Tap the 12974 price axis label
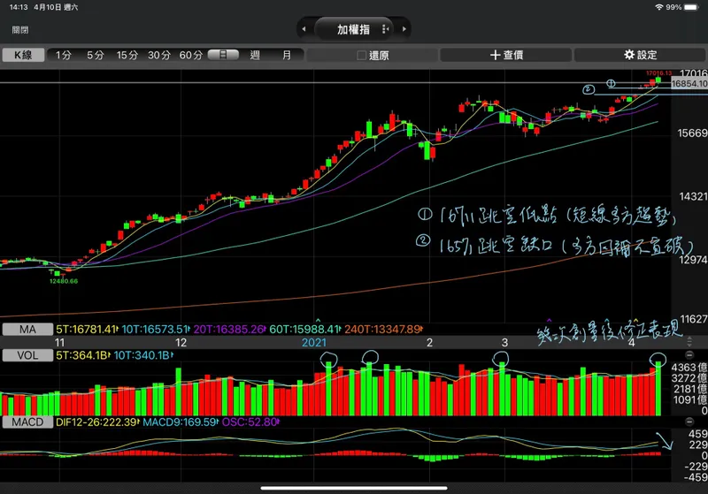This screenshot has height=494, width=708. tap(693, 260)
